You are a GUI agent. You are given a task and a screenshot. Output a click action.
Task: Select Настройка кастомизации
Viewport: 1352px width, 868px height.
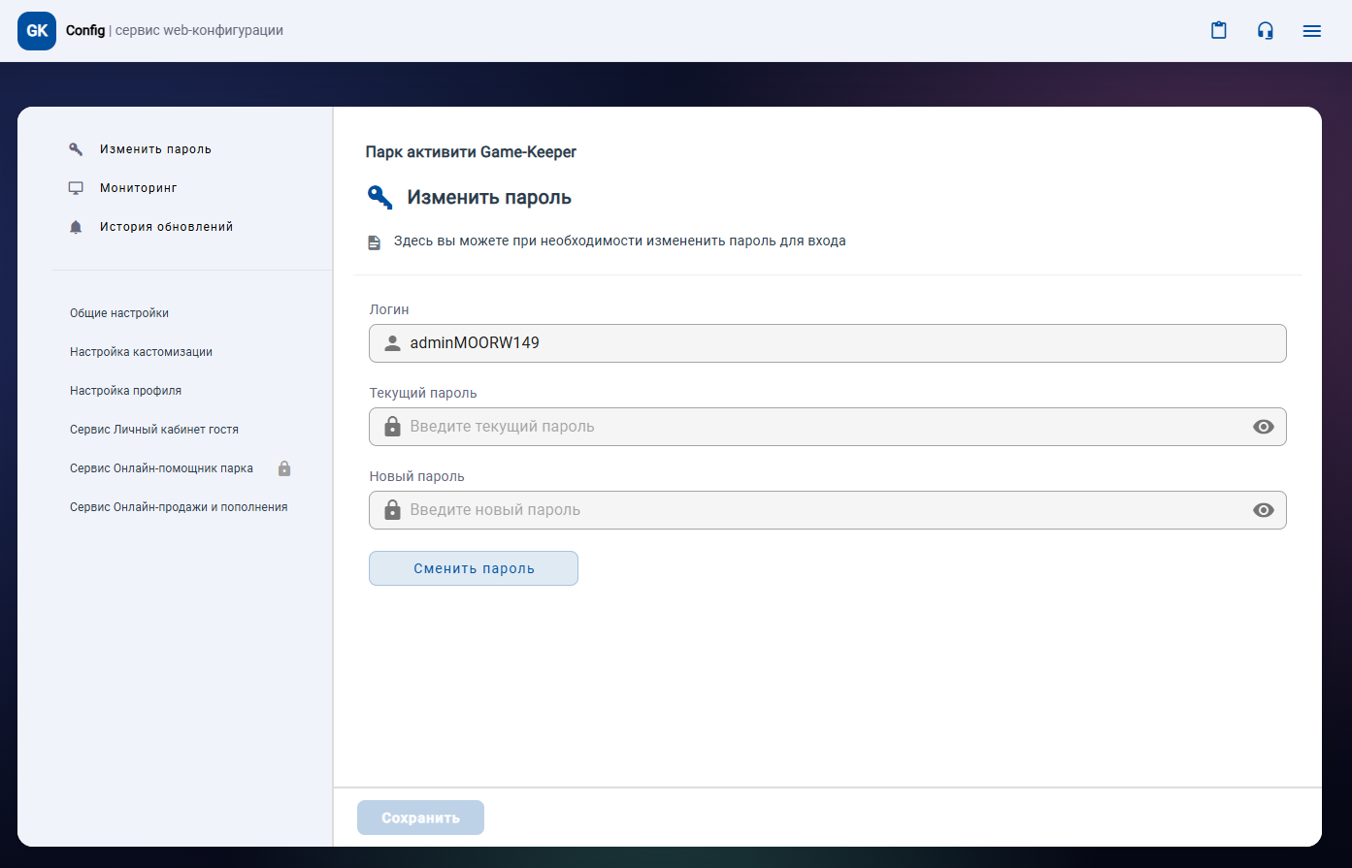pos(141,352)
